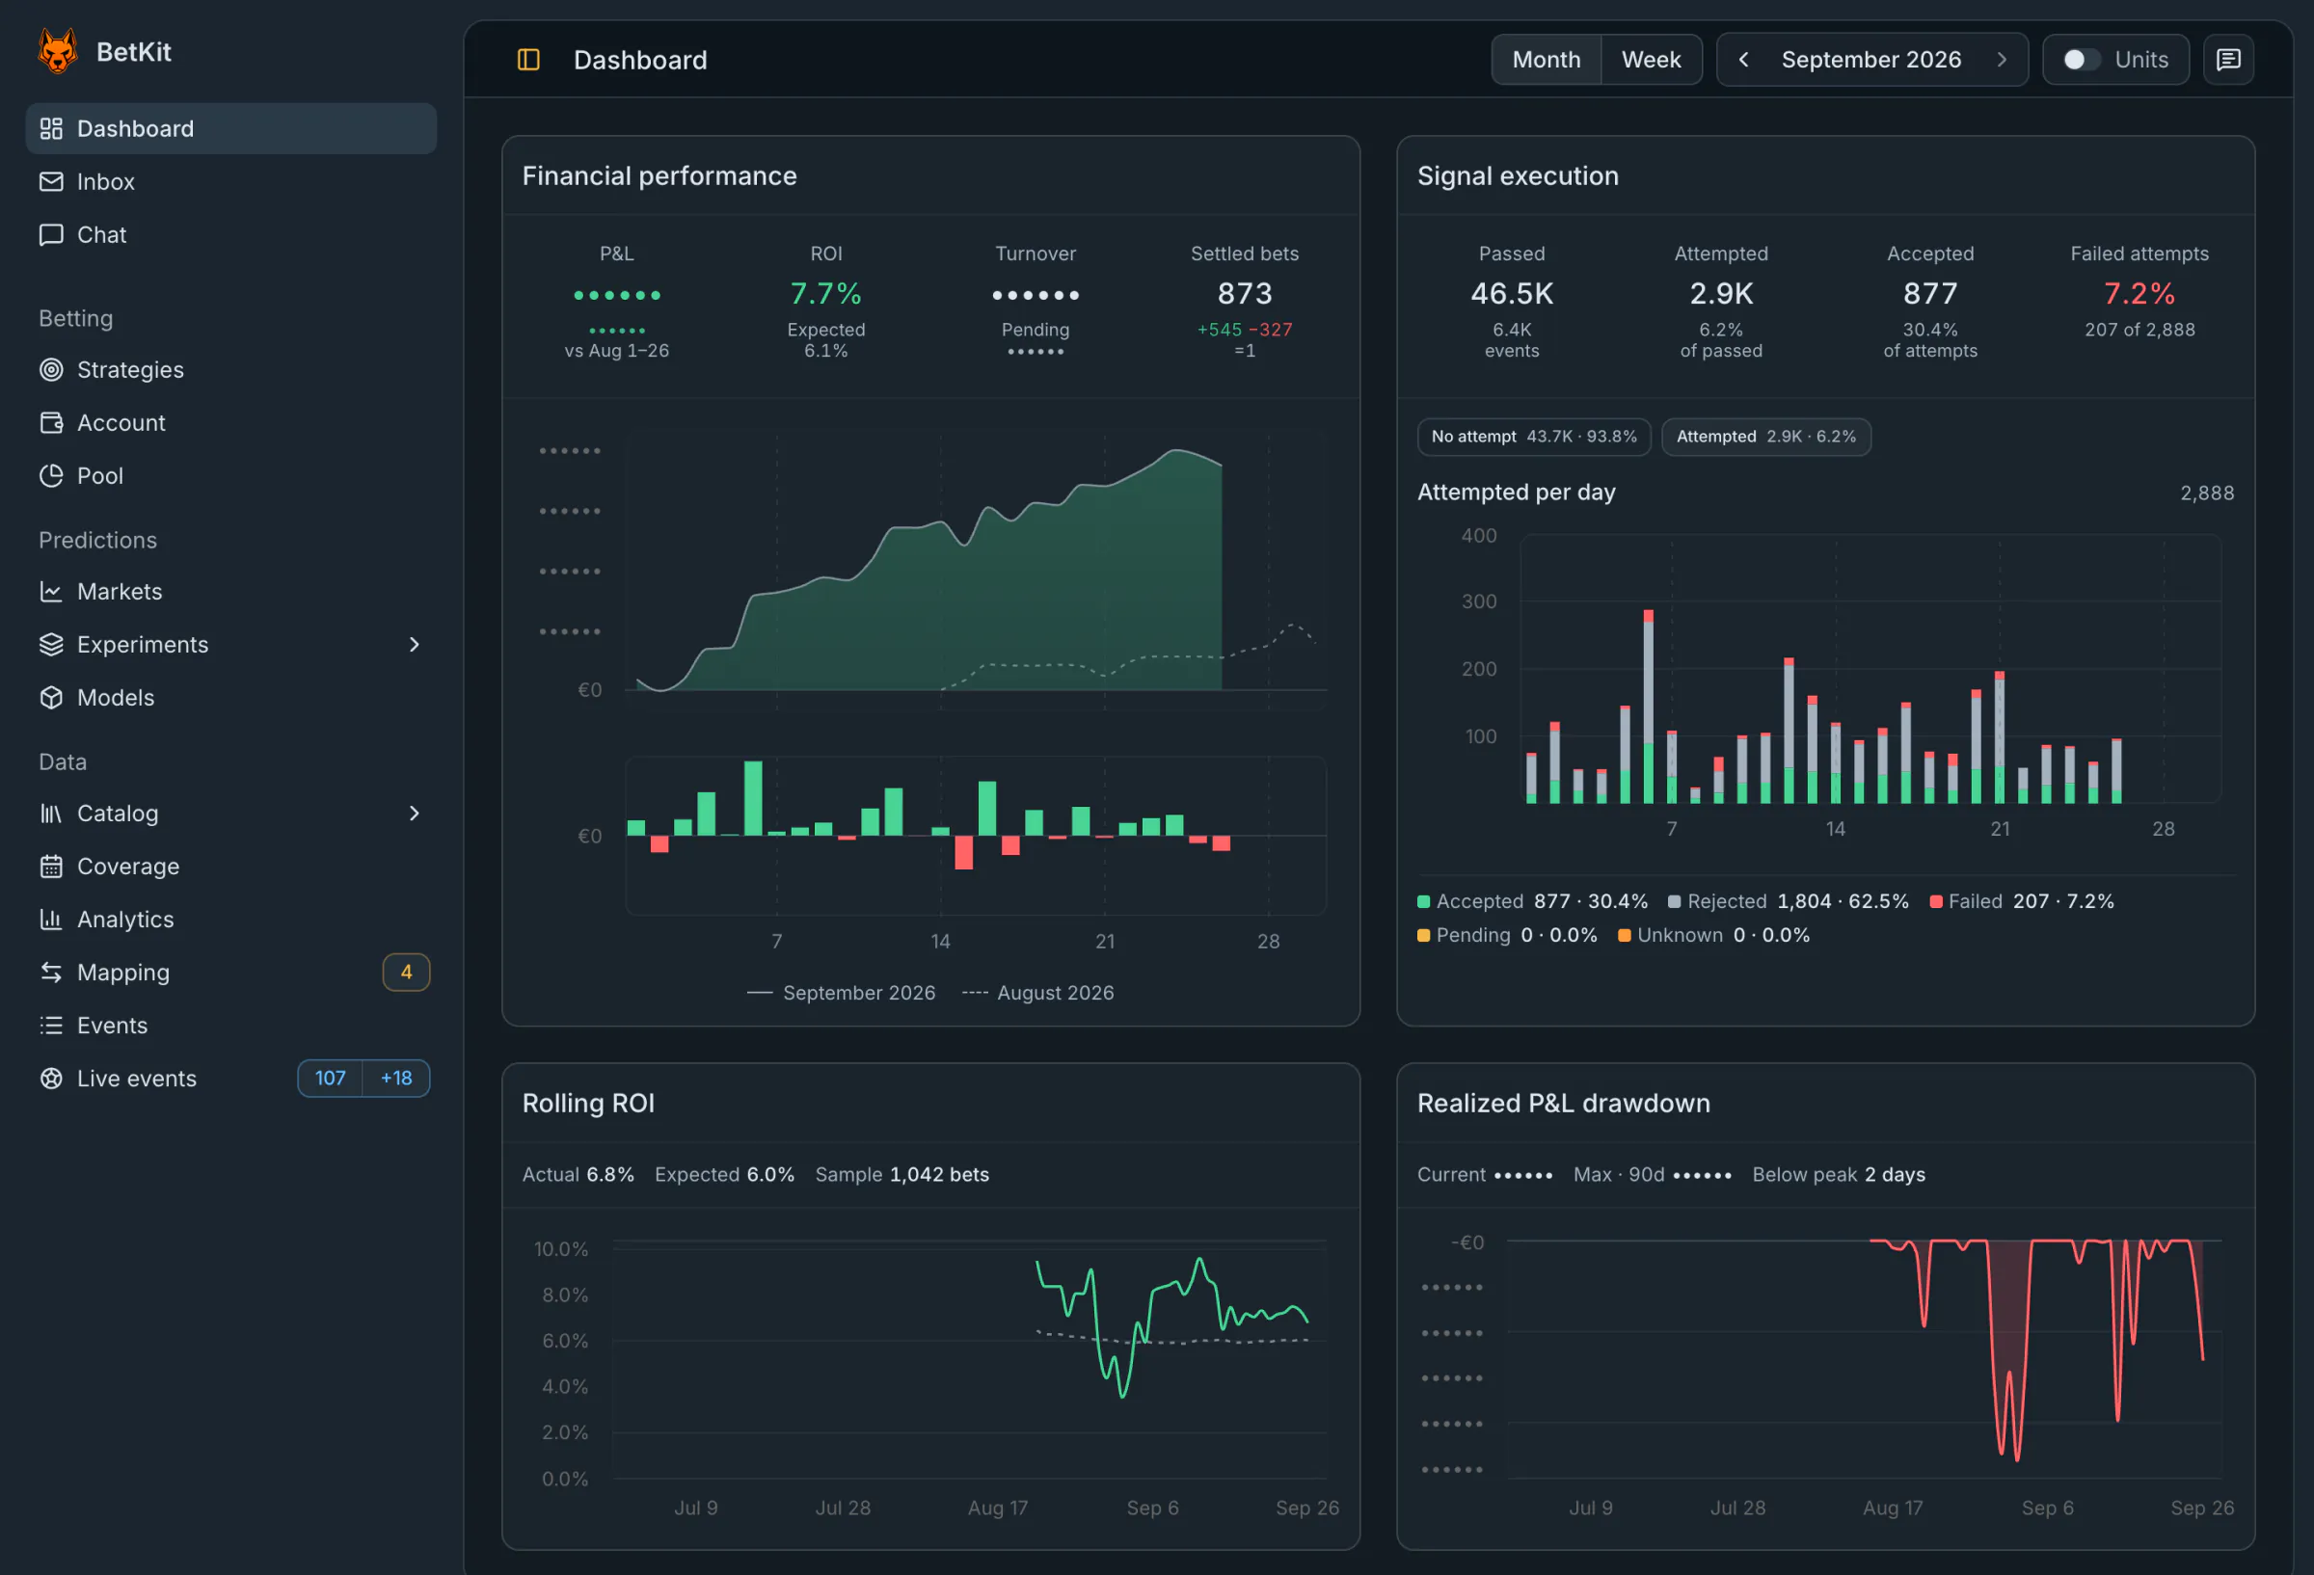Image resolution: width=2314 pixels, height=1575 pixels.
Task: Open the chat panel icon at top right
Action: pyautogui.click(x=2228, y=60)
